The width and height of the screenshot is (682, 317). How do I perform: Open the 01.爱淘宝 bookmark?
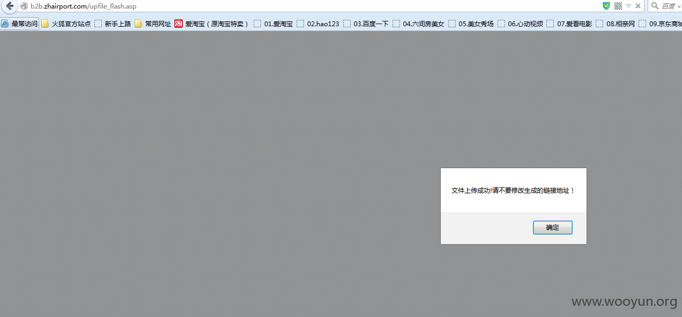pos(273,24)
